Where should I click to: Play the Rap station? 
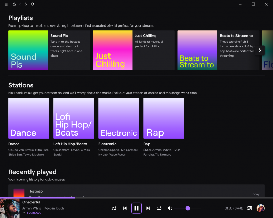tap(164, 118)
